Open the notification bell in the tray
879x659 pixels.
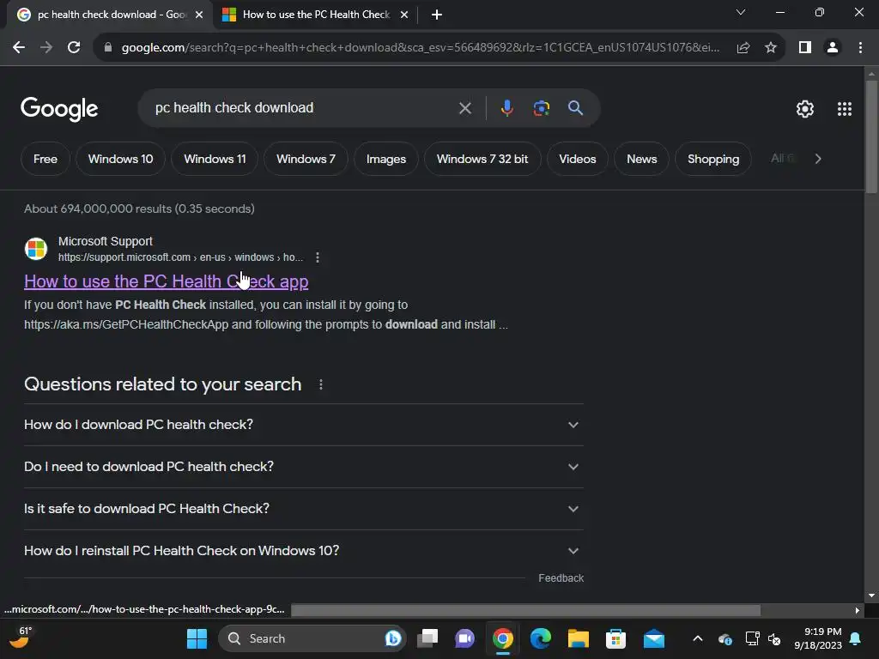pyautogui.click(x=856, y=638)
